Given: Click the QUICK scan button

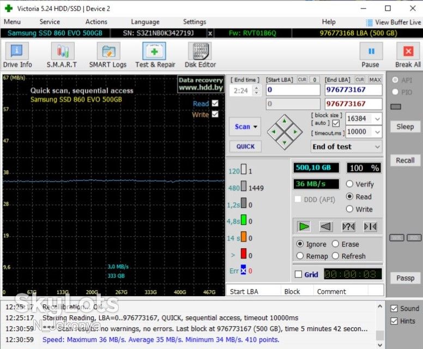Looking at the screenshot, I should 245,147.
